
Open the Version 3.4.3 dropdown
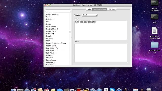(x=90, y=15)
